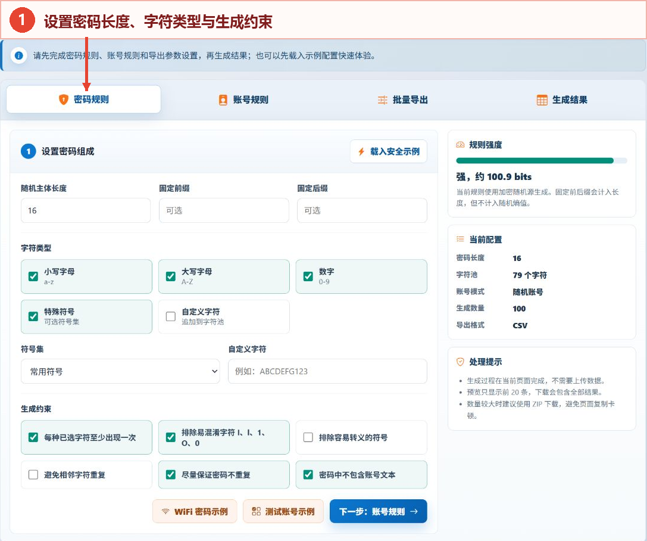The image size is (647, 541).
Task: Uncheck the 数字 0-9 checkbox
Action: tap(308, 276)
